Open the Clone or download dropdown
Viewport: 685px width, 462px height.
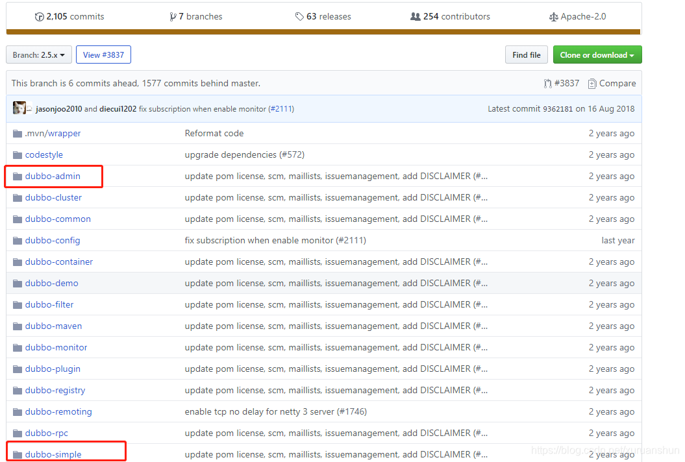597,55
